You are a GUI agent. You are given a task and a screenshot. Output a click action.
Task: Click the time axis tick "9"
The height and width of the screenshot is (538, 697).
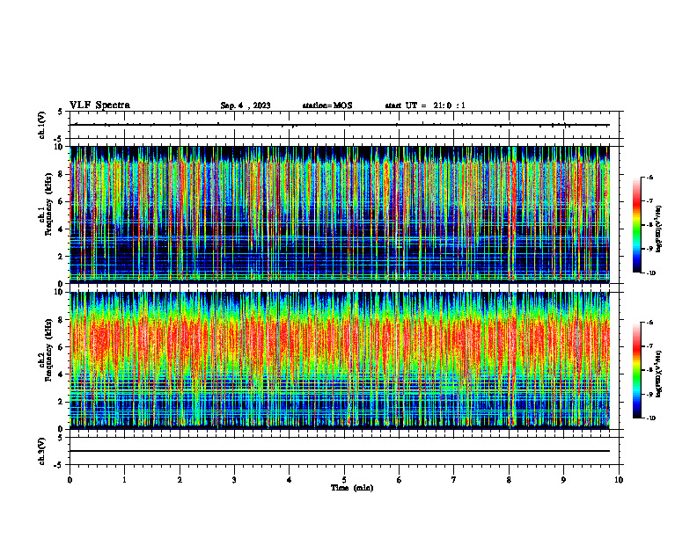click(563, 480)
